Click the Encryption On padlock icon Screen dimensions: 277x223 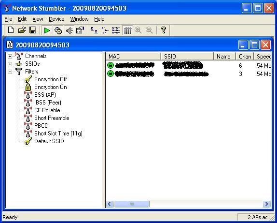(x=28, y=87)
